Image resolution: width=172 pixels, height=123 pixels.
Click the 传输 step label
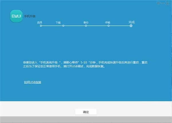point(107,22)
